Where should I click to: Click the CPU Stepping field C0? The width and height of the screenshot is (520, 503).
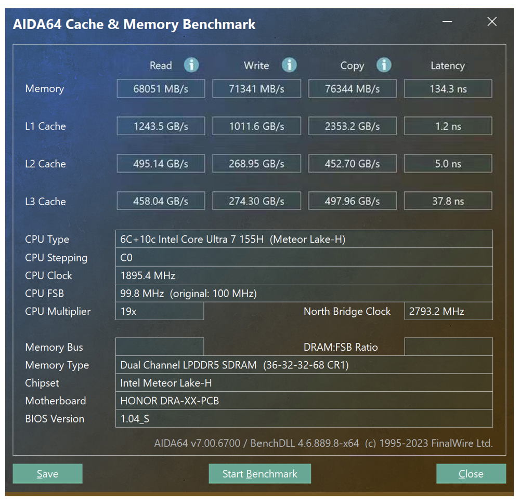pyautogui.click(x=304, y=257)
